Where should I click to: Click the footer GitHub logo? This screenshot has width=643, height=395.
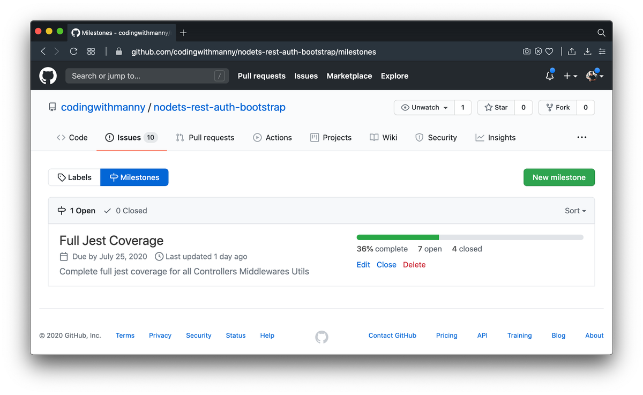pyautogui.click(x=322, y=337)
